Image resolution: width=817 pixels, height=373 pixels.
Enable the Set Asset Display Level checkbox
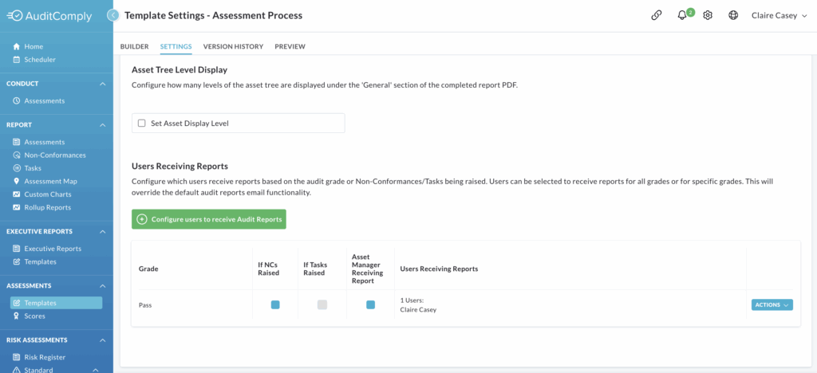[x=141, y=124]
